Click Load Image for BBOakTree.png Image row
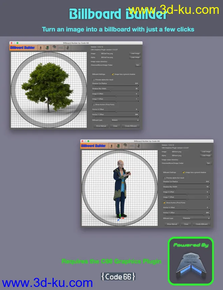 pos(135,54)
